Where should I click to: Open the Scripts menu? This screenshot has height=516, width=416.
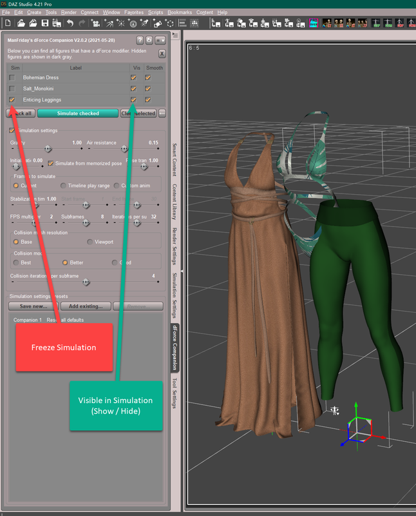click(x=155, y=12)
